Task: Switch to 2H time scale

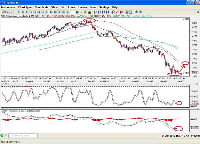Action: point(47,12)
